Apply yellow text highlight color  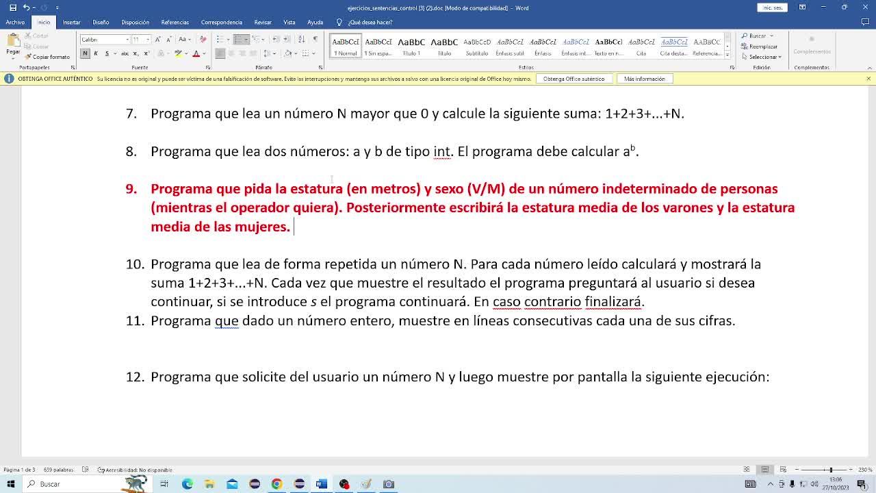[x=178, y=53]
